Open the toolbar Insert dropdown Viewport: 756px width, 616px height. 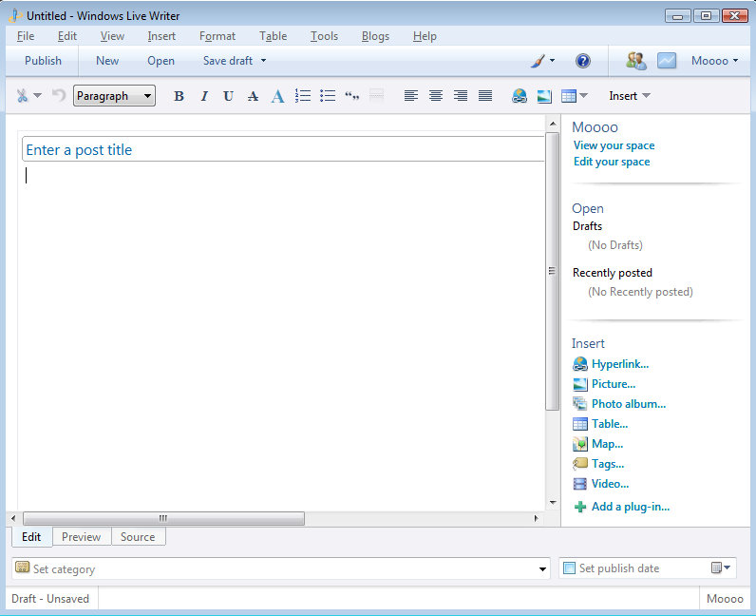pyautogui.click(x=629, y=96)
